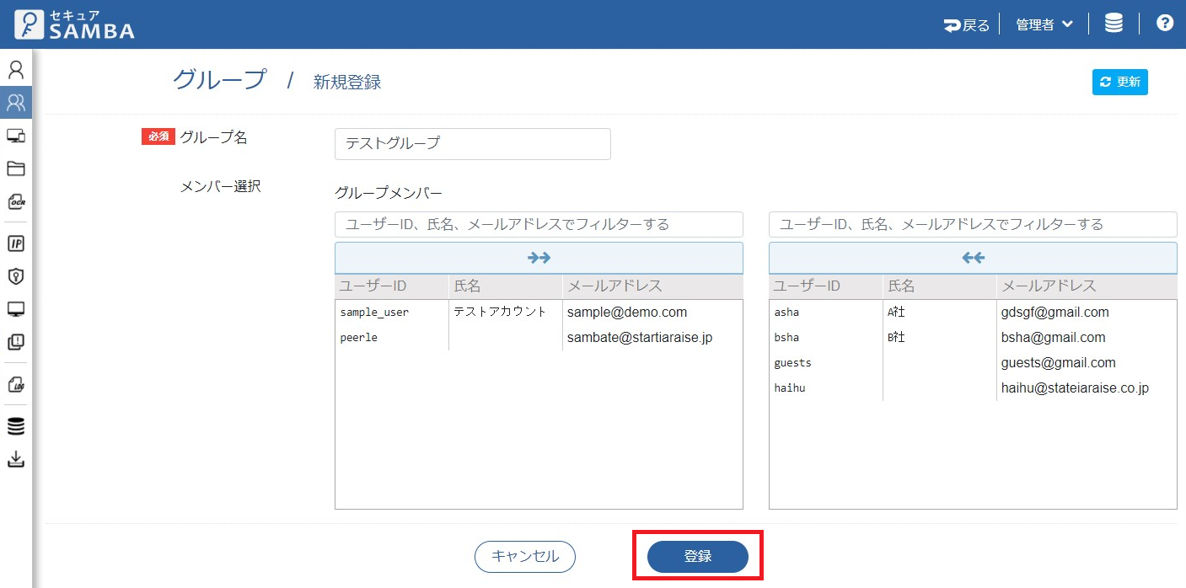This screenshot has width=1186, height=588.
Task: Open the single user icon in sidebar
Action: click(15, 69)
